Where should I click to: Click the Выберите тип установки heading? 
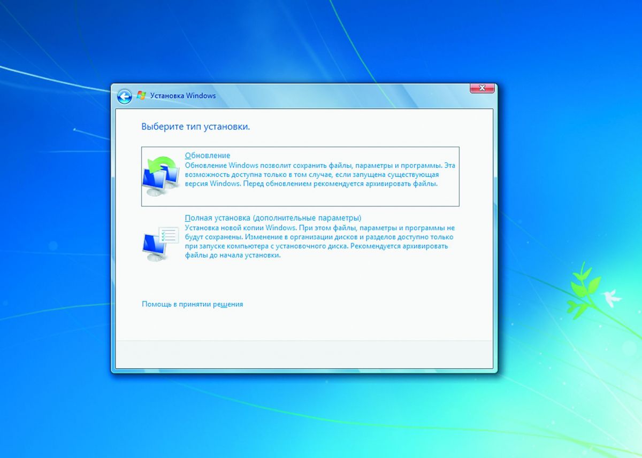tap(196, 127)
